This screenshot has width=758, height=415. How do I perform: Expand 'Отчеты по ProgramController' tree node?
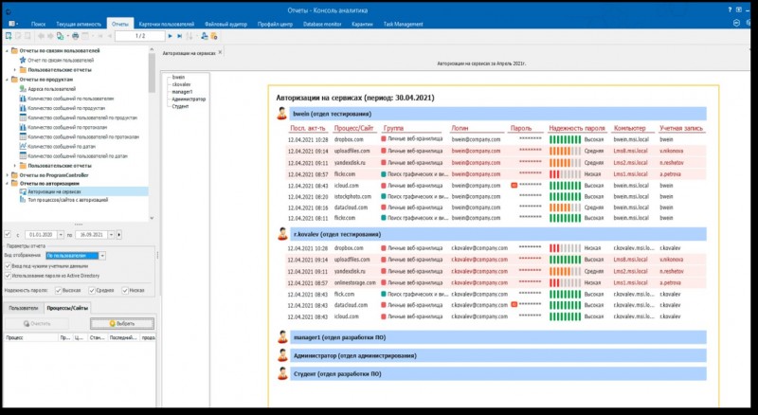pos(9,174)
